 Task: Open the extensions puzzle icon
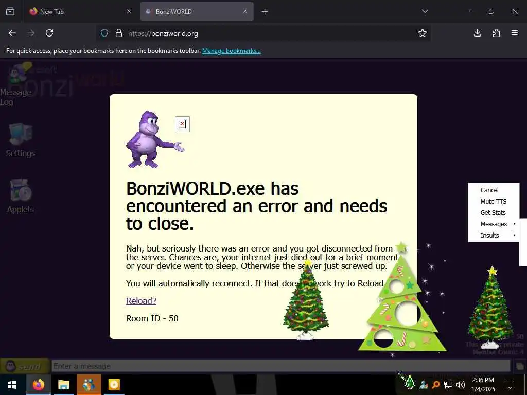click(x=496, y=33)
